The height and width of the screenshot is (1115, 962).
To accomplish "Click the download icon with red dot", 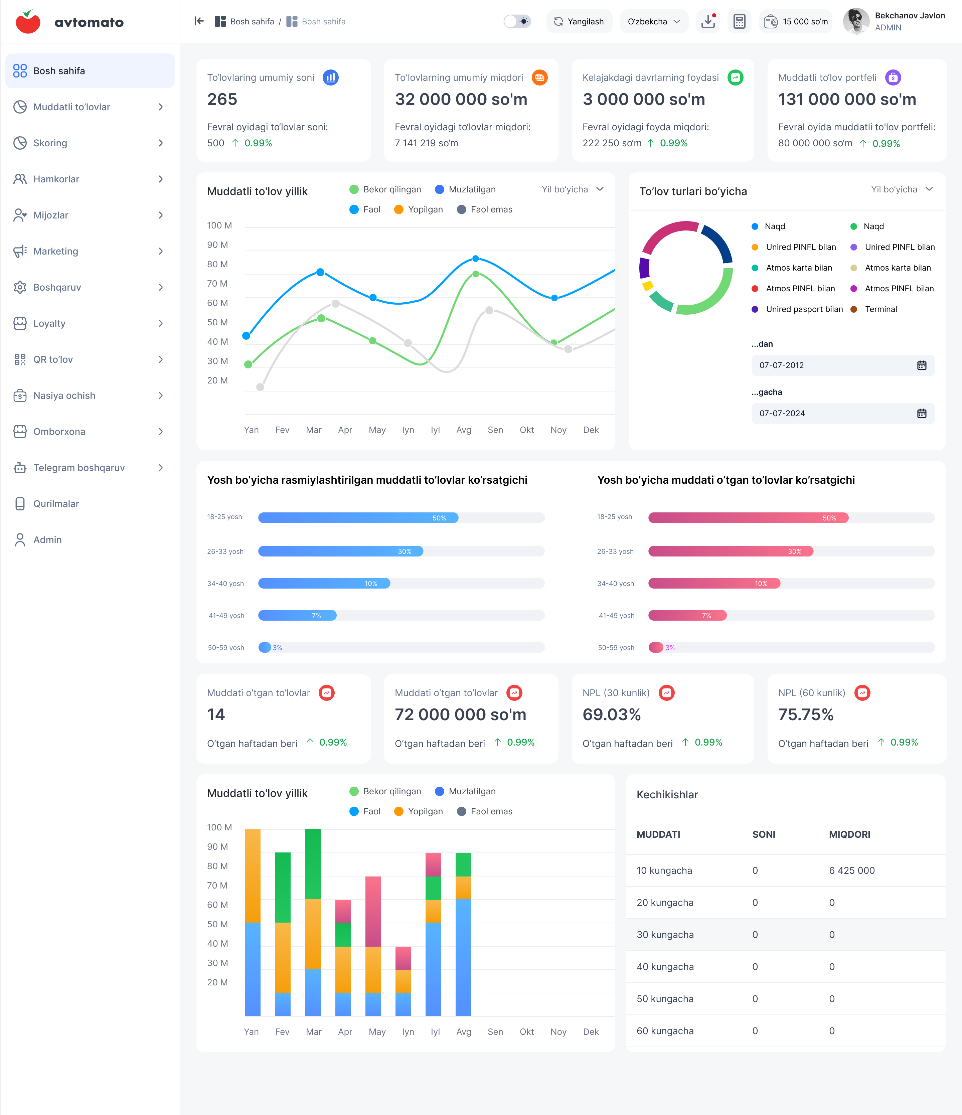I will 708,21.
